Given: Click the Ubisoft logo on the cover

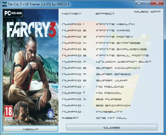Looking at the screenshot, I should pos(51,115).
